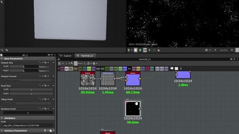This screenshot has width=239, height=134.
Task: Collapse the Base Parameters section
Action: pyautogui.click(x=2, y=59)
